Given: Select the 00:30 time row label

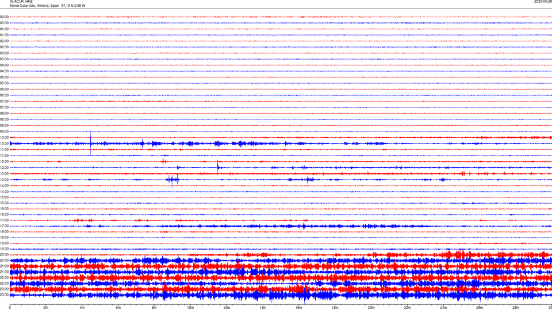Looking at the screenshot, I should pos(4,23).
